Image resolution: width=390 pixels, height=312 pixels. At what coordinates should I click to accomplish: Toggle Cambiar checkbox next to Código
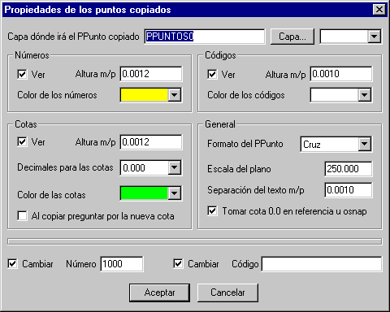pyautogui.click(x=178, y=264)
